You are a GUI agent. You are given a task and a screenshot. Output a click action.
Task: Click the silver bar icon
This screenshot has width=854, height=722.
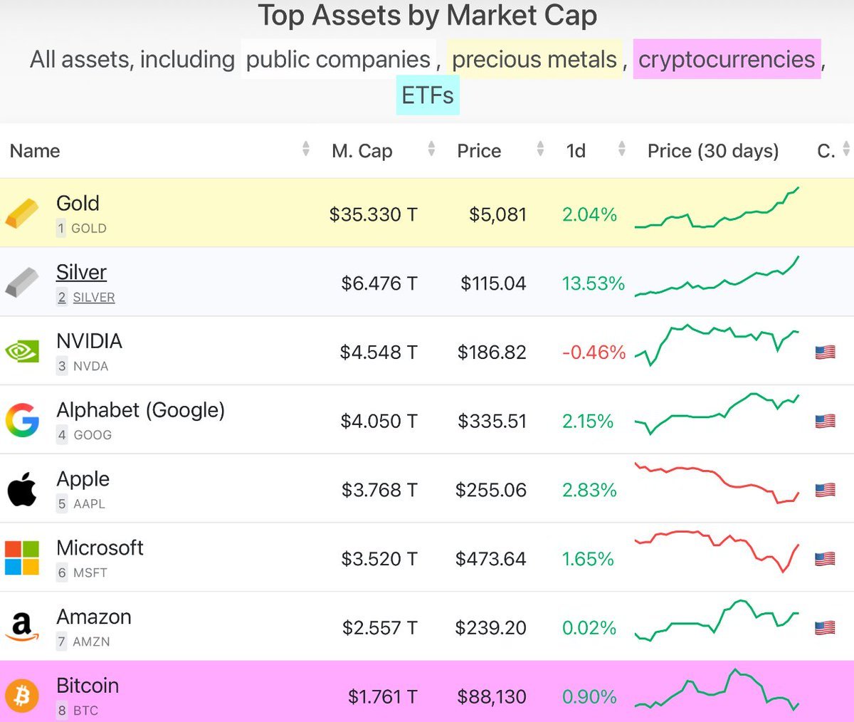pos(21,282)
